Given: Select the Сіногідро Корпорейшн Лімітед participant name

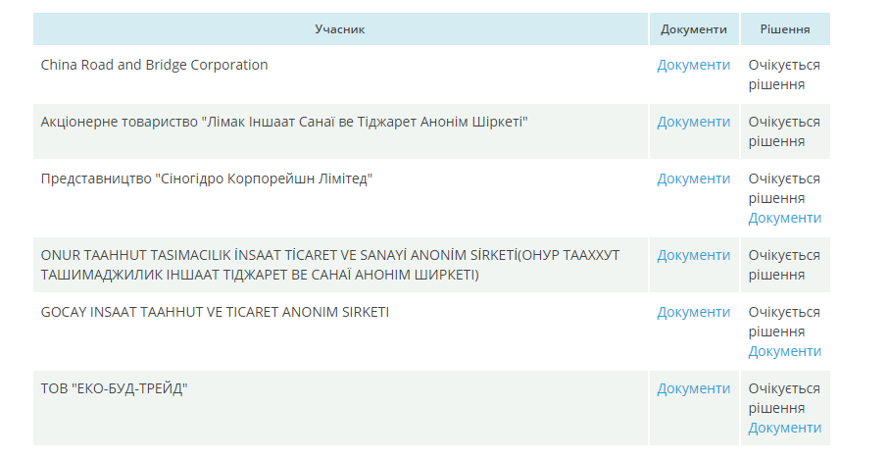Looking at the screenshot, I should click(x=207, y=178).
